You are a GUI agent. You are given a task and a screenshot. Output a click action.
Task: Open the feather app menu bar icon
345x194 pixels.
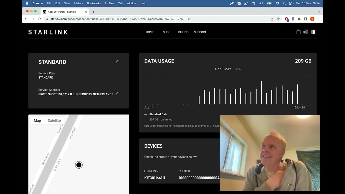point(232,3)
